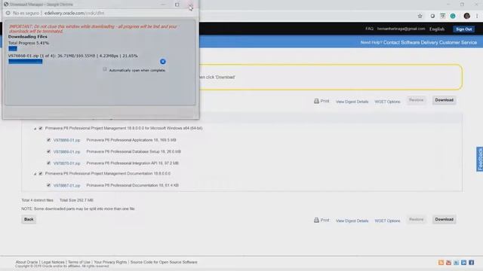Viewport: 483px width, 271px height.
Task: Open Oracle's Twitter icon in footer
Action: pos(456,263)
